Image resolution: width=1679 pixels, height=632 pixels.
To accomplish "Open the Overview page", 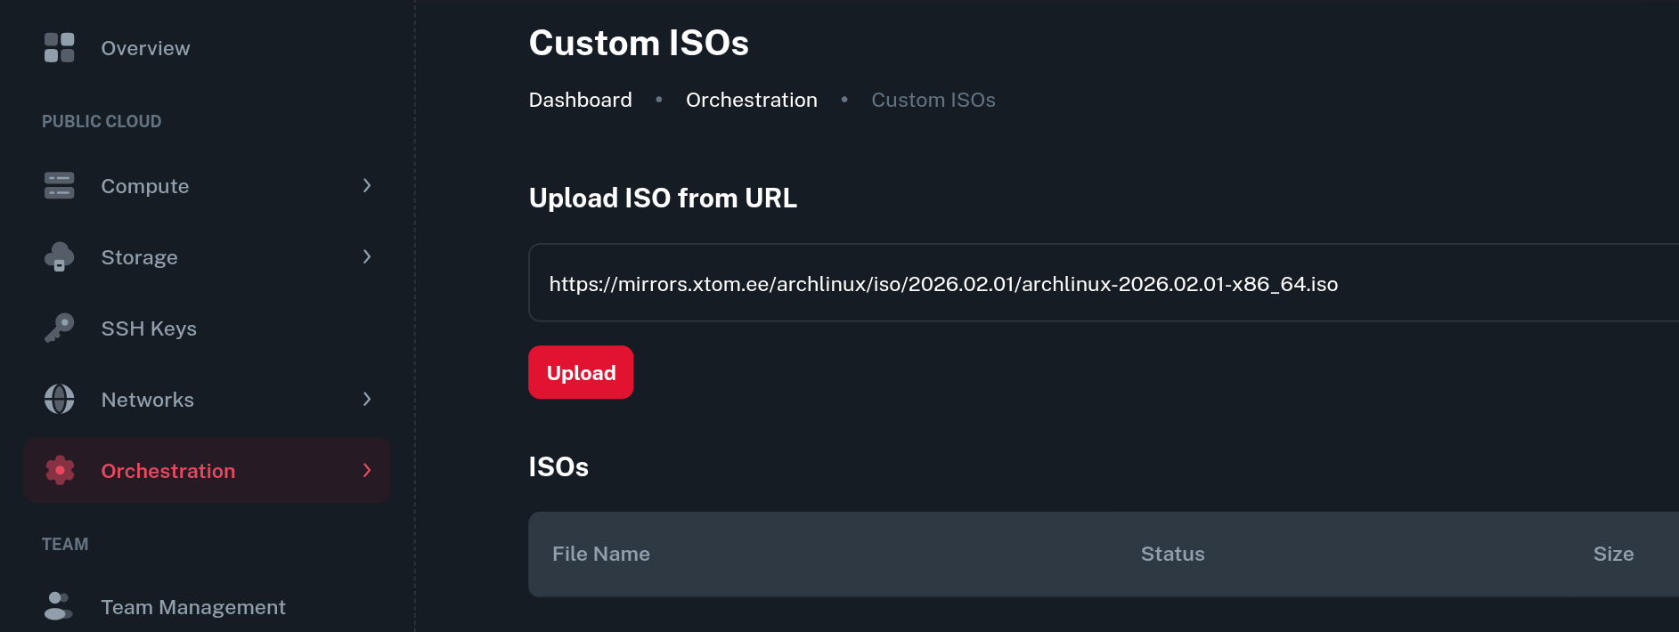I will point(145,48).
